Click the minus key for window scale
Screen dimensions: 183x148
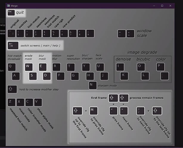point(122,33)
